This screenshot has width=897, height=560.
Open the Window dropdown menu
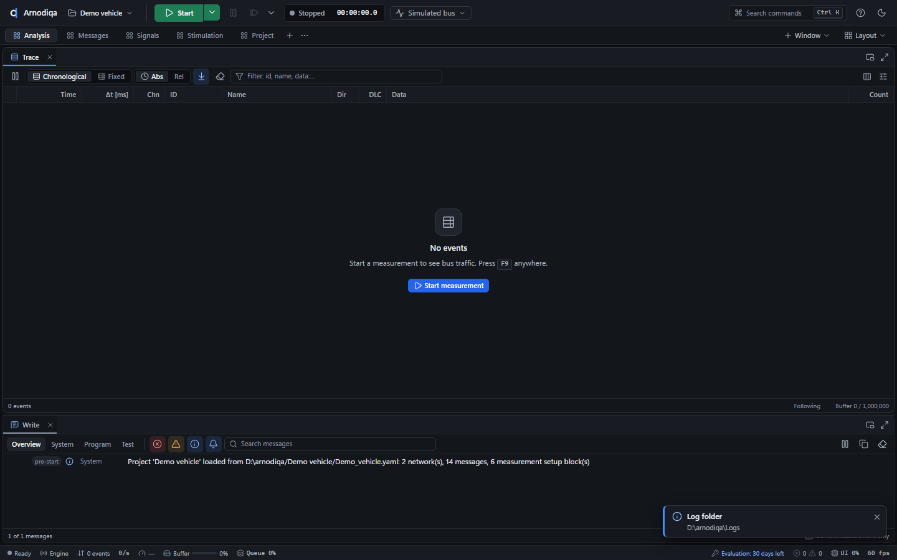807,35
